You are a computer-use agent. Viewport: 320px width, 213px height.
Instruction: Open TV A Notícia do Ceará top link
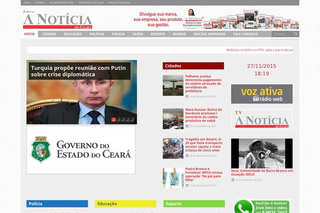coord(91,3)
